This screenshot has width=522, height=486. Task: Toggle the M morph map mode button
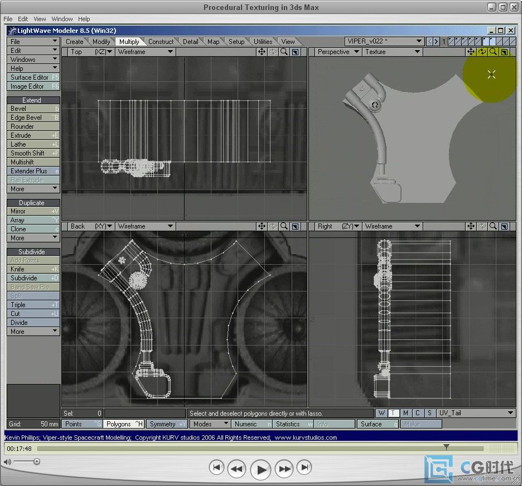tap(405, 413)
